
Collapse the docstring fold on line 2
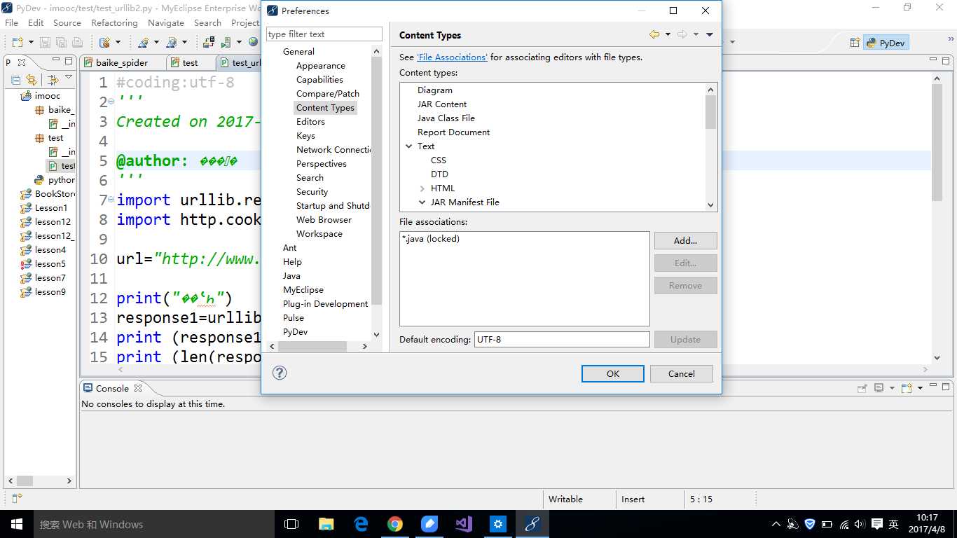[x=111, y=102]
